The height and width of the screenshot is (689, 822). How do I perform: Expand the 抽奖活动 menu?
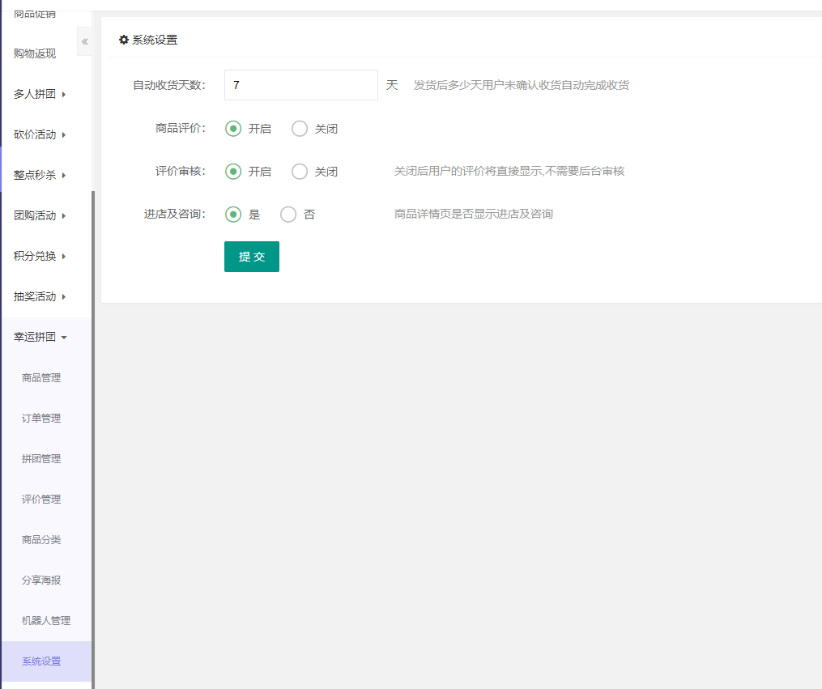(39, 296)
